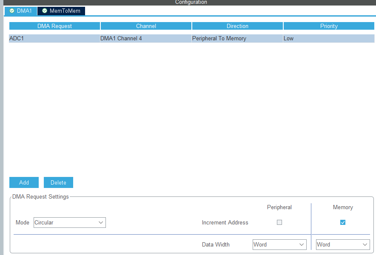Disable the Memory Increment Address checkbox
The height and width of the screenshot is (255, 376).
tap(343, 222)
